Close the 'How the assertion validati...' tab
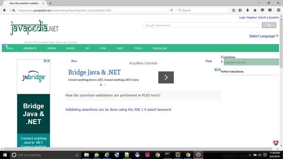Viewport: 283px width, 159px height. (x=43, y=3)
